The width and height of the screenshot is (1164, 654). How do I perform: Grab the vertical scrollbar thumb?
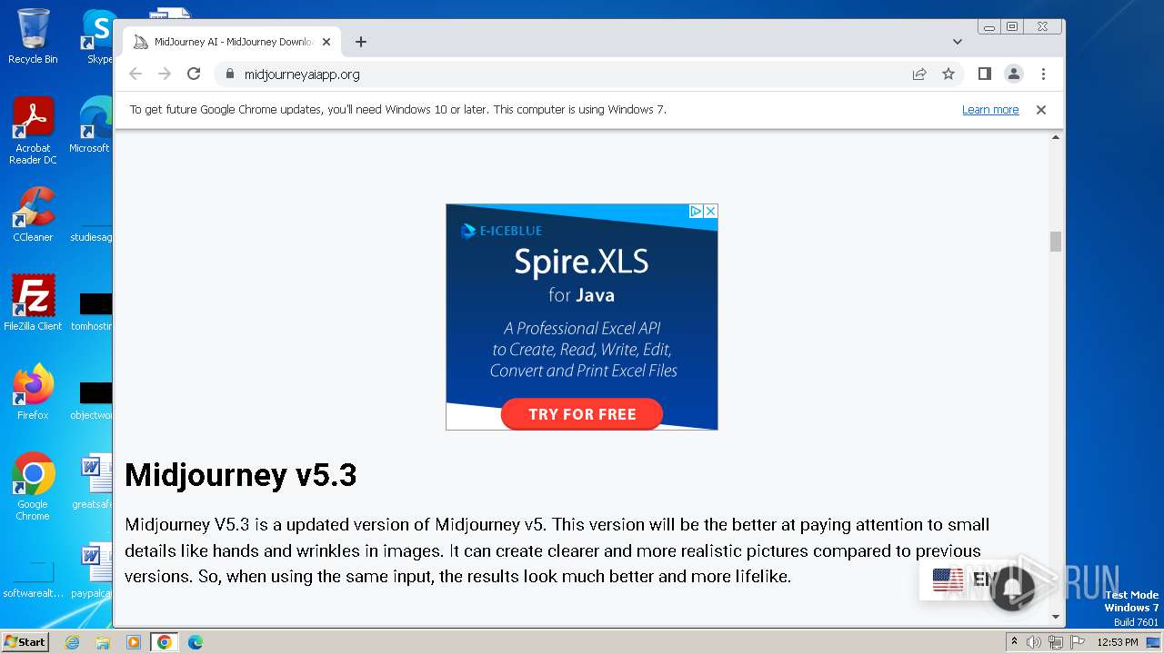point(1056,242)
